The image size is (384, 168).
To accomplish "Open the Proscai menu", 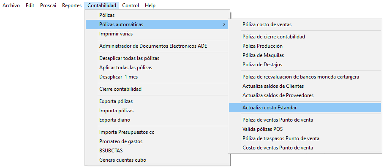I will tap(48, 5).
